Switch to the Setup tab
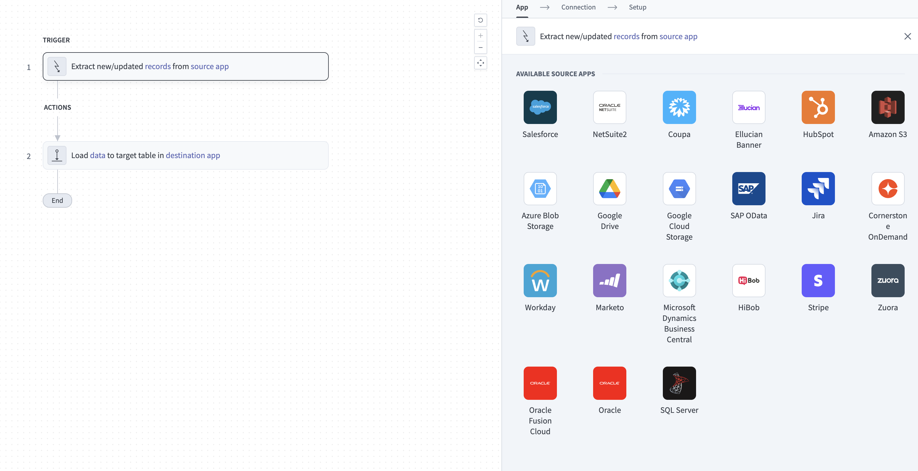Image resolution: width=918 pixels, height=471 pixels. pos(637,7)
